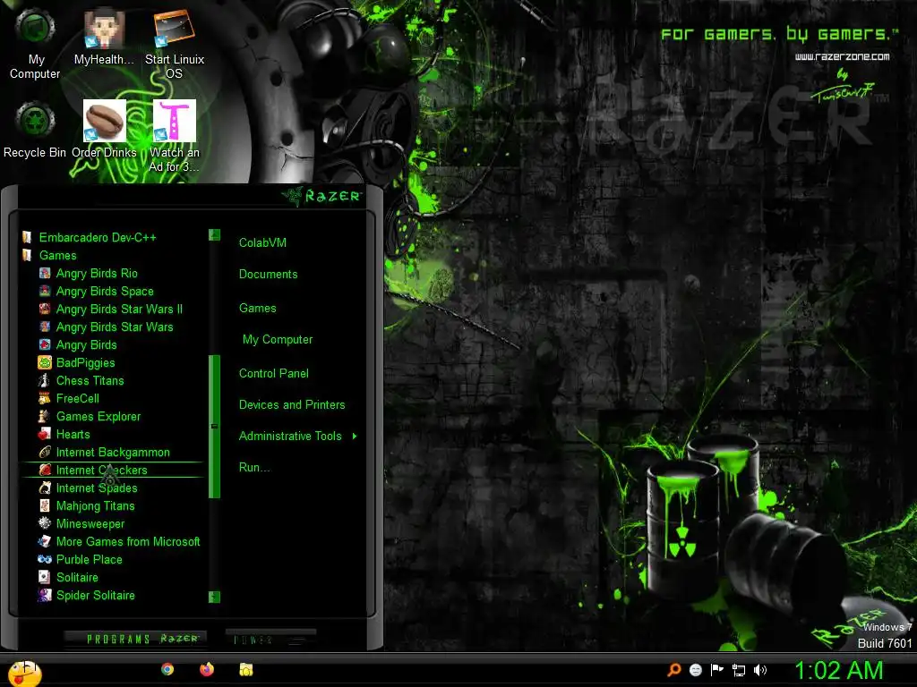Viewport: 917px width, 687px height.
Task: Open Internet Backgammon
Action: (x=113, y=452)
